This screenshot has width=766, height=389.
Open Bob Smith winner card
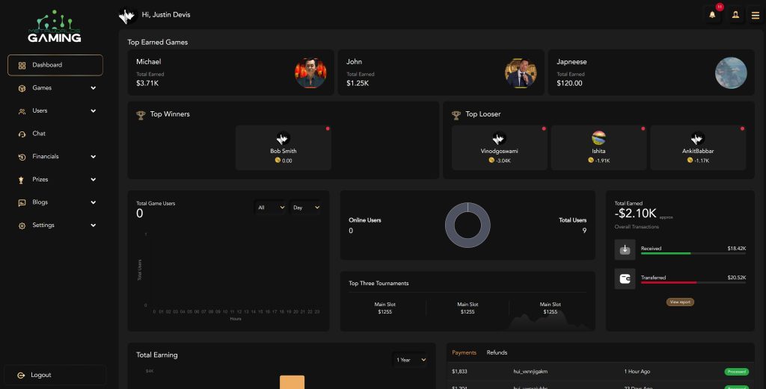[x=284, y=148]
